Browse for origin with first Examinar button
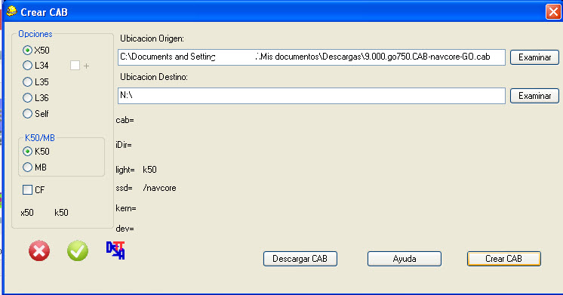Screen dimensions: 563x295 click(534, 57)
